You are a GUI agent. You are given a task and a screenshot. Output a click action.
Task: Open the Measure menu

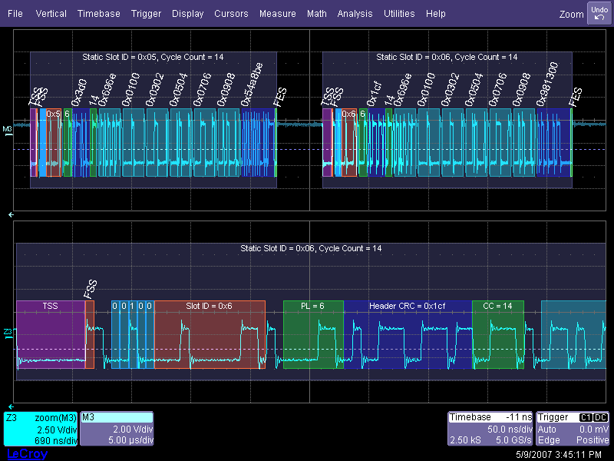tap(277, 14)
